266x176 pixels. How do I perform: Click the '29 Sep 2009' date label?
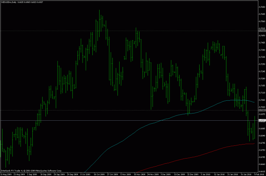(x=73, y=174)
